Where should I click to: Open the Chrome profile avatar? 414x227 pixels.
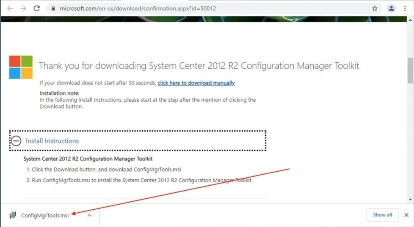[392, 8]
